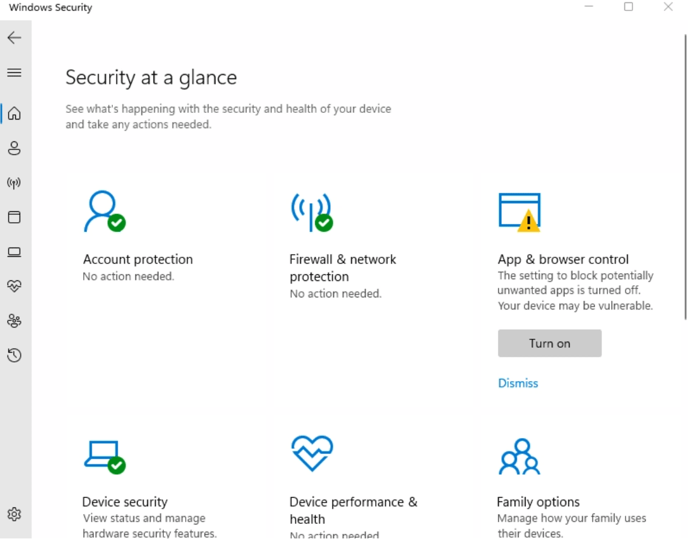Click 'Manage how your family uses' text
This screenshot has width=690, height=539.
[x=572, y=518]
